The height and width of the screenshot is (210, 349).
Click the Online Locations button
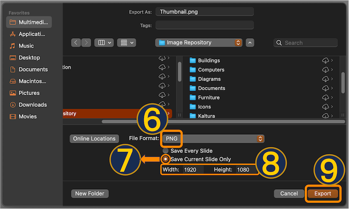coord(94,139)
